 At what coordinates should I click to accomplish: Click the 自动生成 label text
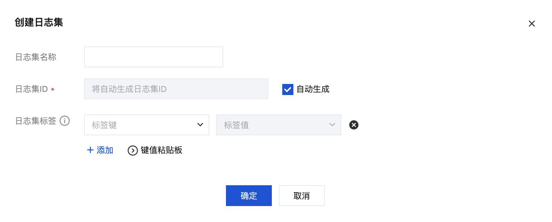(313, 89)
